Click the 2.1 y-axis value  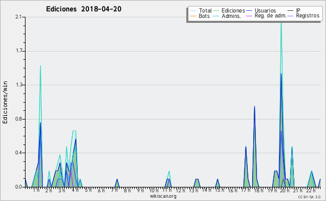(18, 17)
